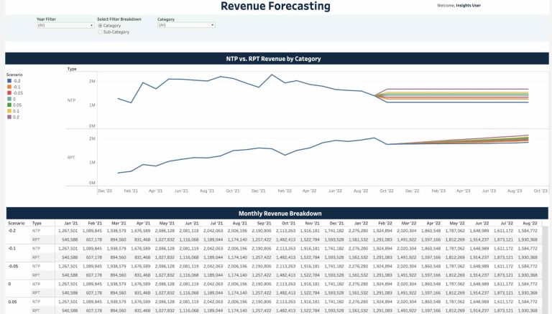Click the 0.2 scenario legend swatch
The width and height of the screenshot is (552, 314).
[x=9, y=117]
